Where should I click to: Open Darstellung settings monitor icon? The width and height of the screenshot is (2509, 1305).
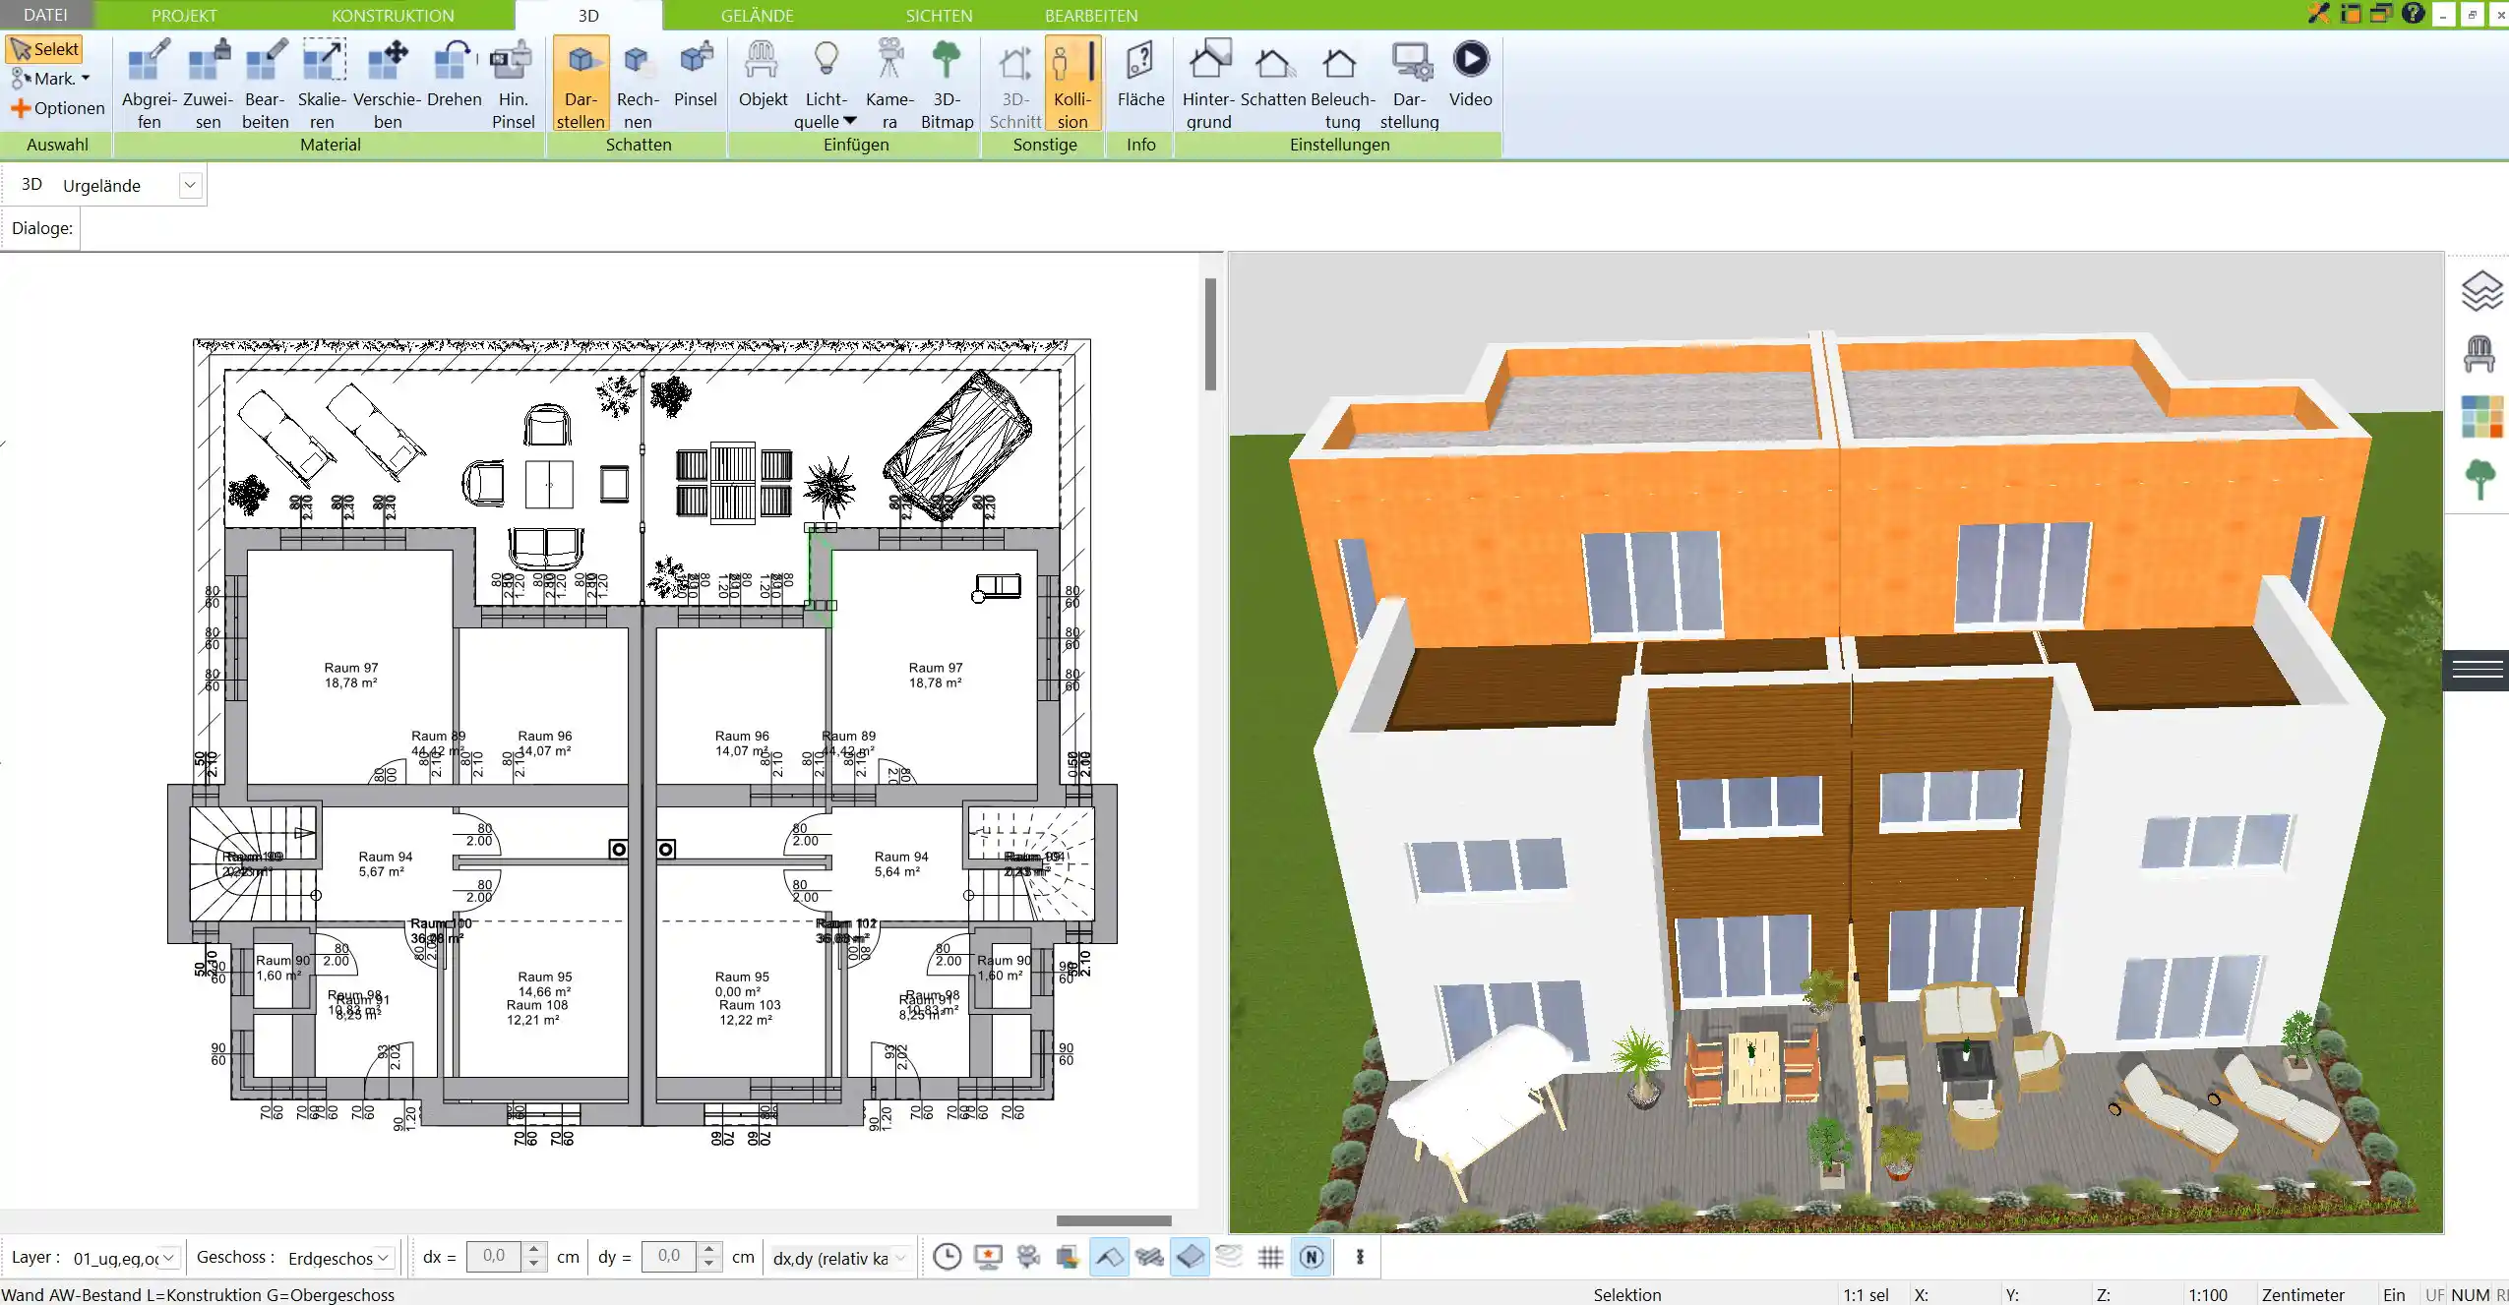[1410, 84]
